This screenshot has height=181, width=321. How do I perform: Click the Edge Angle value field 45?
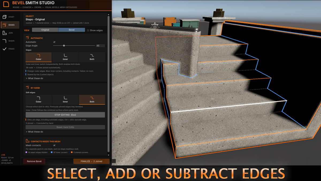[x=100, y=46]
